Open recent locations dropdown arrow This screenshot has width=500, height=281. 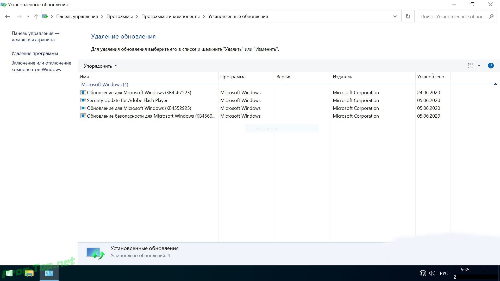28,16
